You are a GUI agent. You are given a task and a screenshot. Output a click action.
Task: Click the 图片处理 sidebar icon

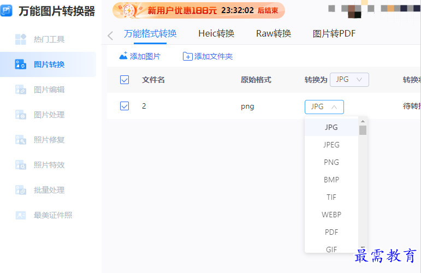point(21,115)
